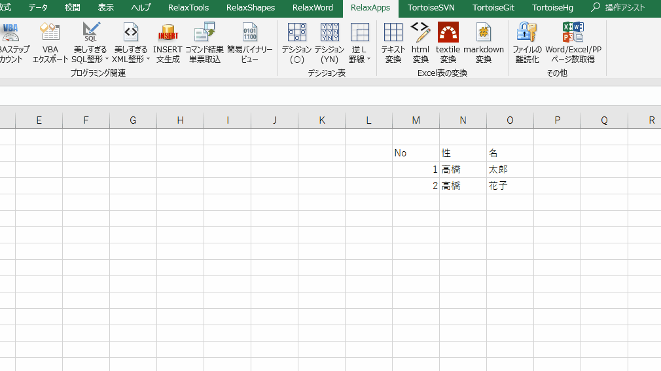
Task: Select the cell containing "No"
Action: [x=416, y=153]
